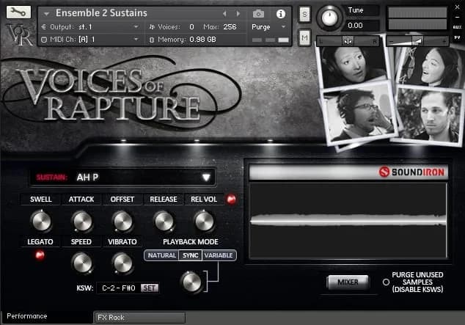The height and width of the screenshot is (325, 465).
Task: Open the instrument info icon
Action: click(281, 14)
